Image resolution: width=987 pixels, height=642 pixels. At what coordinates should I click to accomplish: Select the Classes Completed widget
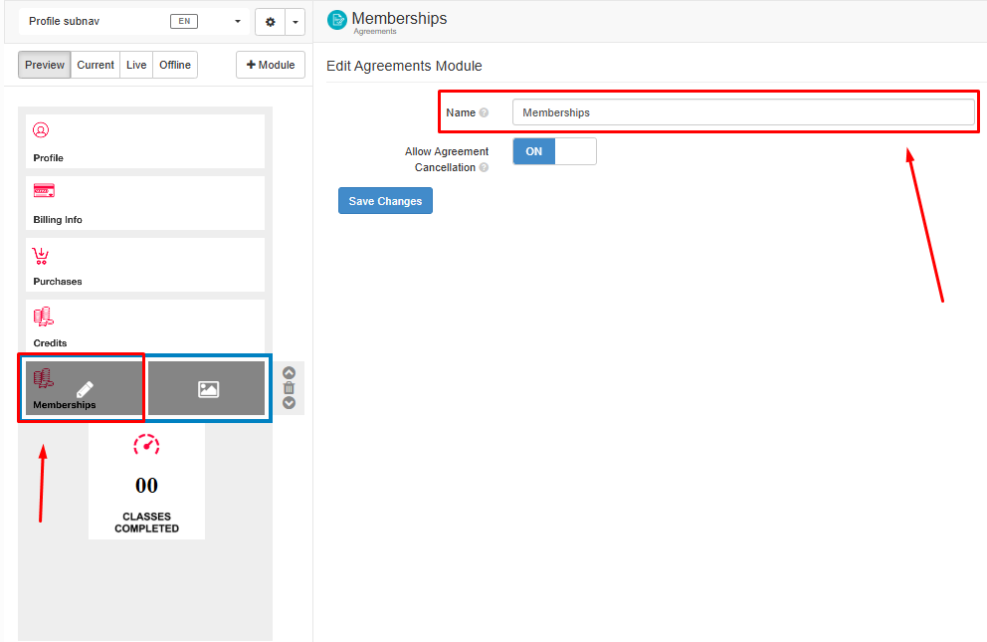pos(146,483)
